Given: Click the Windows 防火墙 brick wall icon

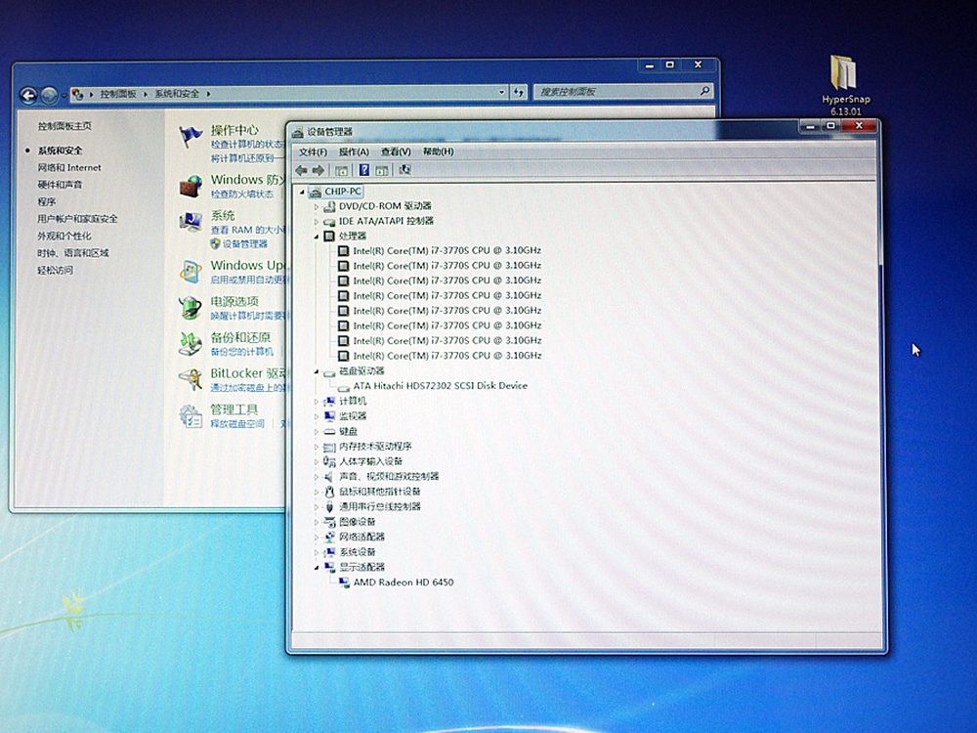Looking at the screenshot, I should [191, 186].
